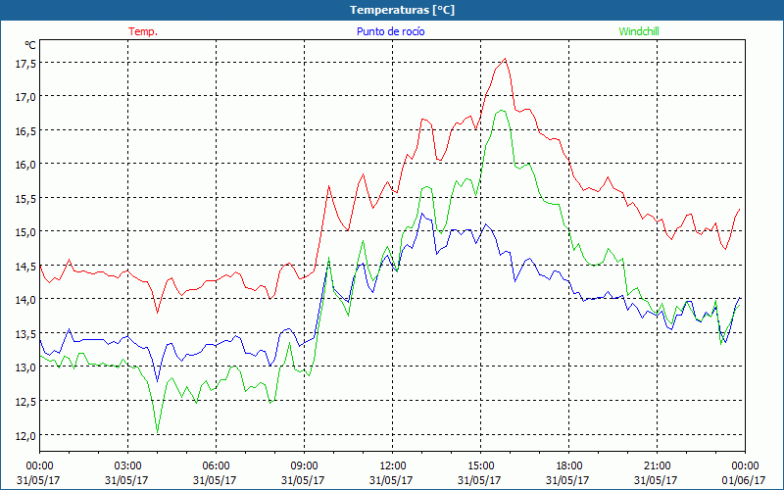Click the 17,0 y-axis value

pyautogui.click(x=26, y=97)
